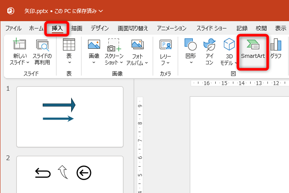The height and width of the screenshot is (193, 289).
Task: Switch to the Record (記録) tab
Action: pos(242,28)
